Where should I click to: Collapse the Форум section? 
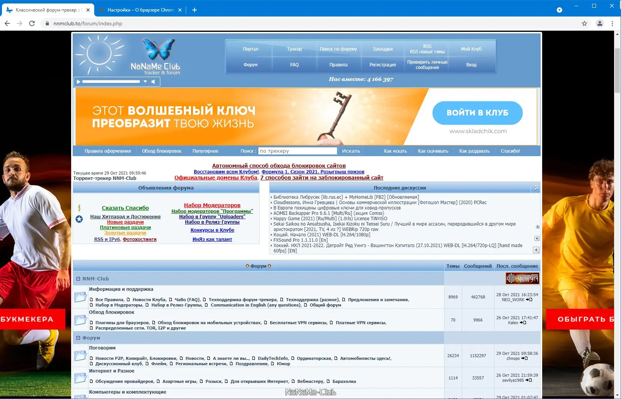pos(78,338)
